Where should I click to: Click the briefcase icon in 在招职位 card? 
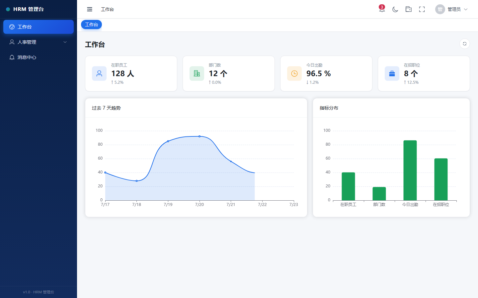392,74
